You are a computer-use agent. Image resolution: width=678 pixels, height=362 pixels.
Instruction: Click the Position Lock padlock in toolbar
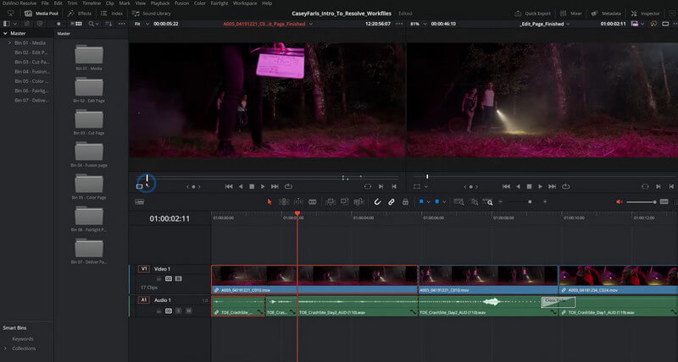point(404,202)
